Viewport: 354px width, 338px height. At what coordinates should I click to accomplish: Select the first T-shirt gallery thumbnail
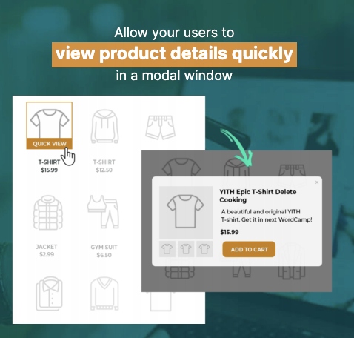(167, 249)
